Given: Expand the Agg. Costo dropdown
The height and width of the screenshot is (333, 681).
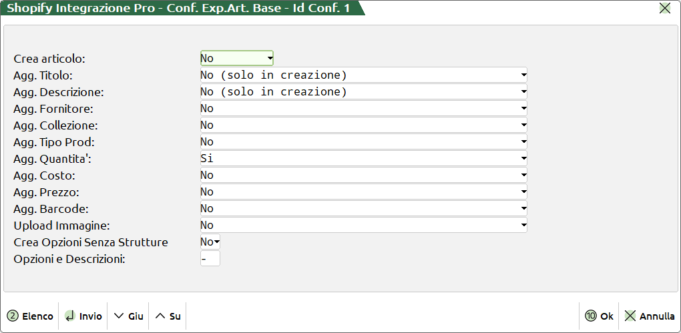Looking at the screenshot, I should point(364,176).
